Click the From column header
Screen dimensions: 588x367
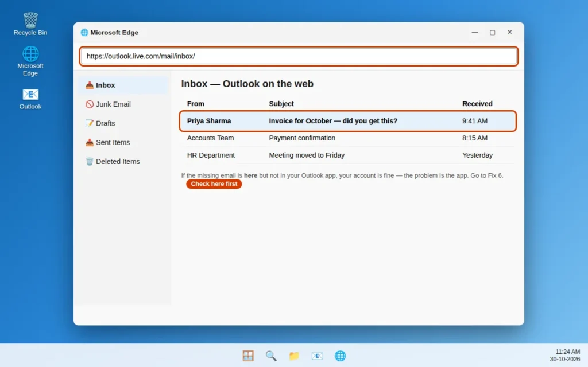196,104
